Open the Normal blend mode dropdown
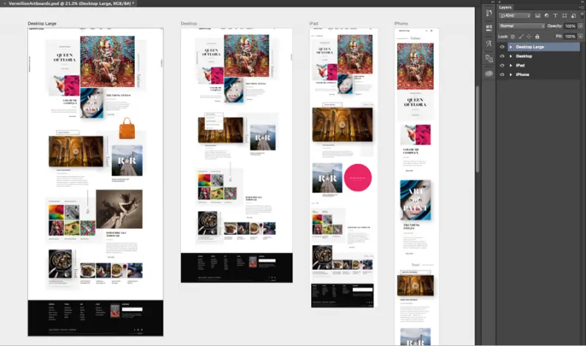 click(522, 26)
